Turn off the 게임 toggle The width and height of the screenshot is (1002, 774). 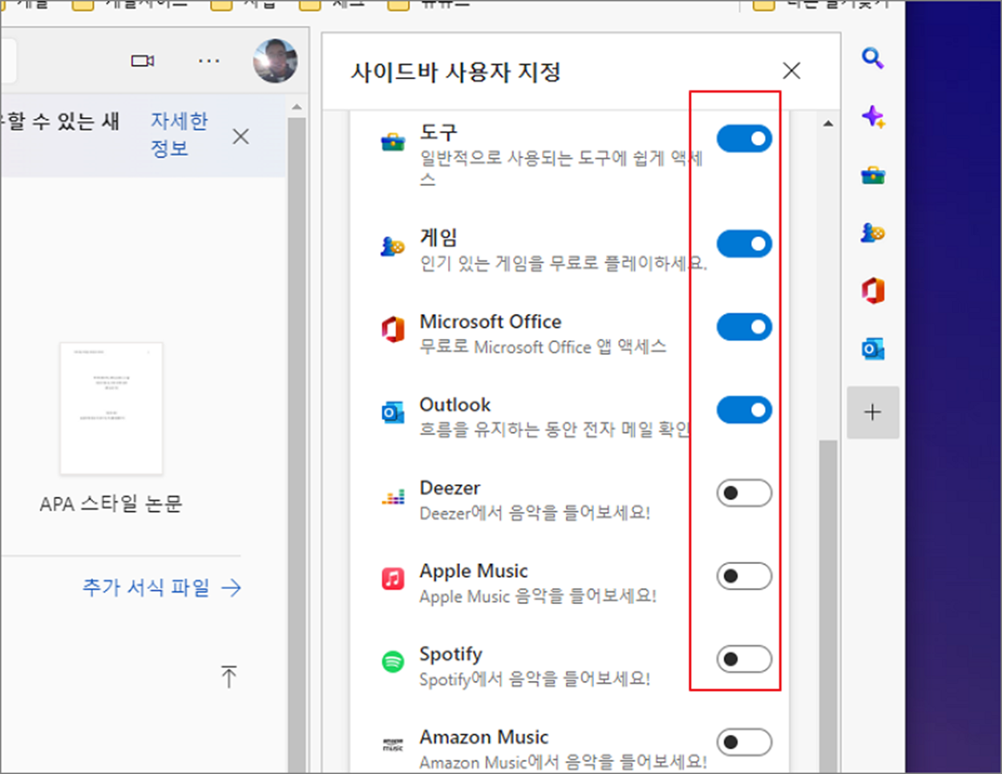744,244
